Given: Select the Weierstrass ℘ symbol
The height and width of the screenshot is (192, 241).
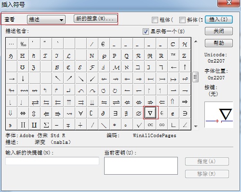Looking at the screenshot, I should [x=104, y=55].
